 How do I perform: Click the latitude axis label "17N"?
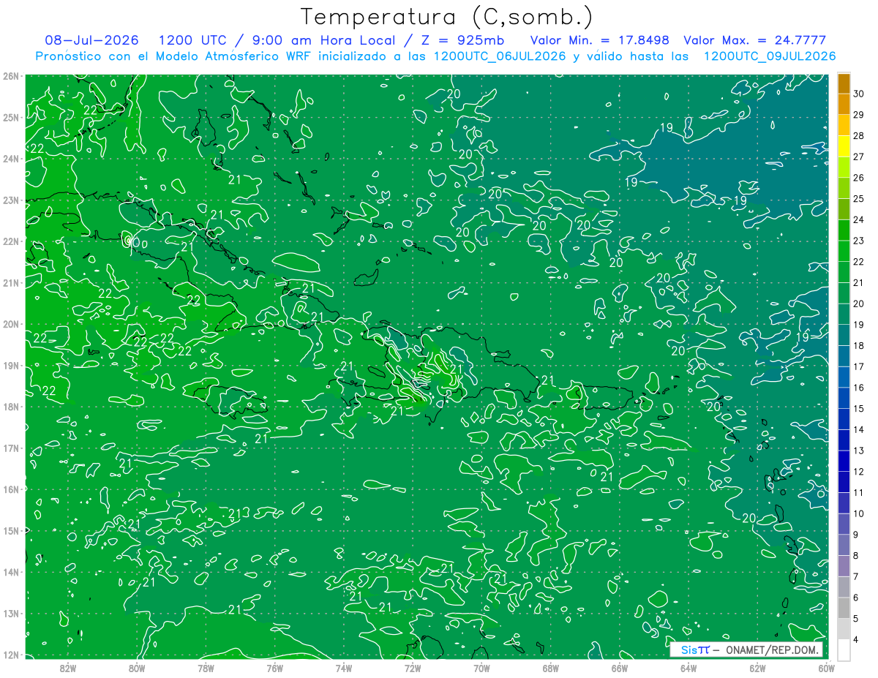click(x=10, y=448)
